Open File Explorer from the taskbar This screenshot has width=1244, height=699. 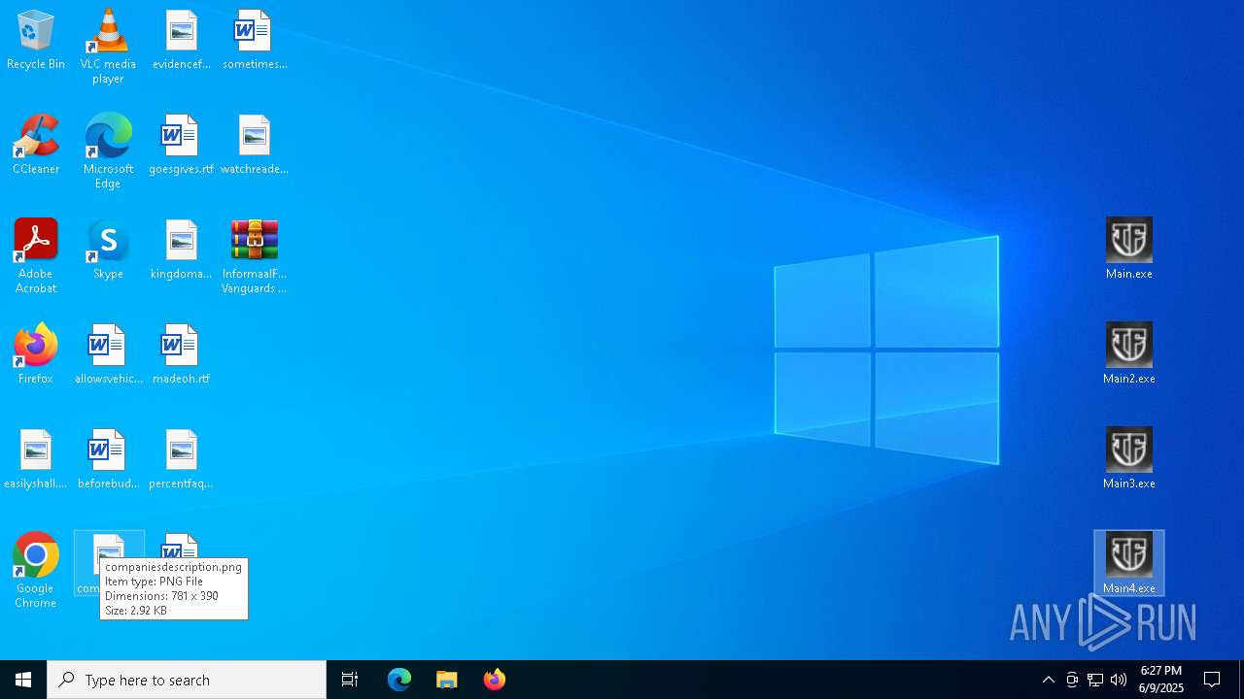pos(447,680)
